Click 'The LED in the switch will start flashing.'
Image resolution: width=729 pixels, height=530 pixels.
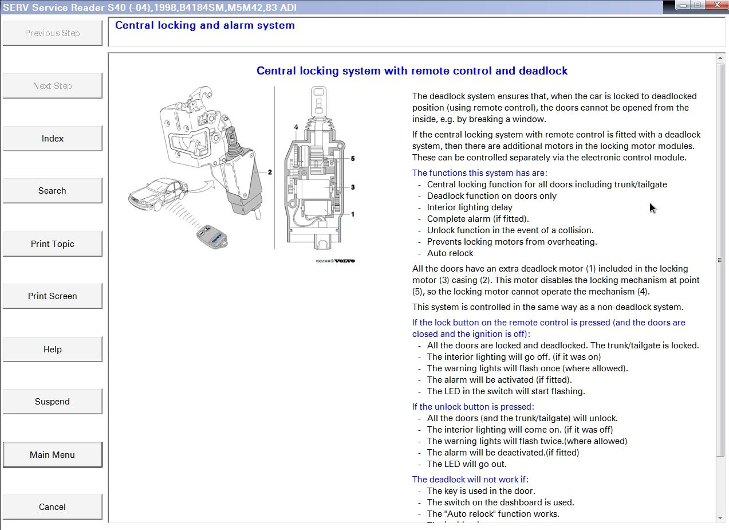tap(506, 391)
